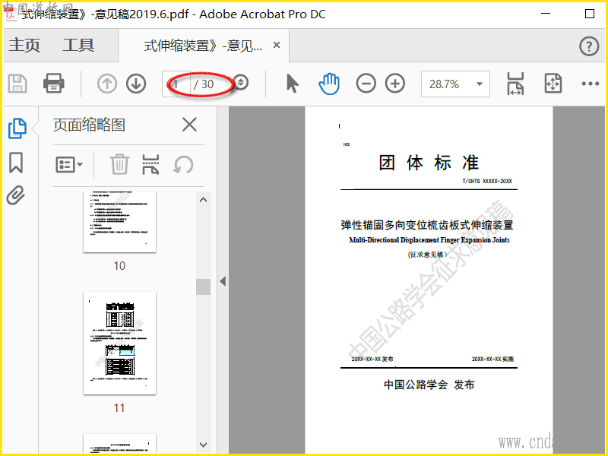Image resolution: width=608 pixels, height=456 pixels.
Task: Close the 页面缩略图 panel
Action: pyautogui.click(x=189, y=125)
